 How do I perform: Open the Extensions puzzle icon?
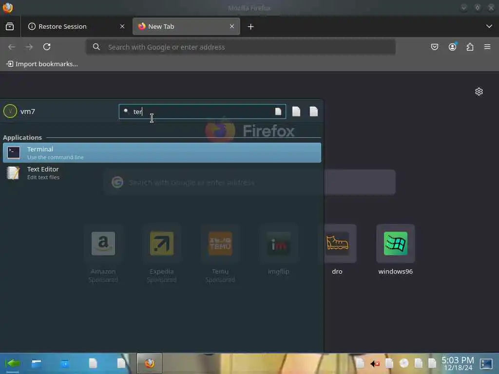tap(470, 47)
